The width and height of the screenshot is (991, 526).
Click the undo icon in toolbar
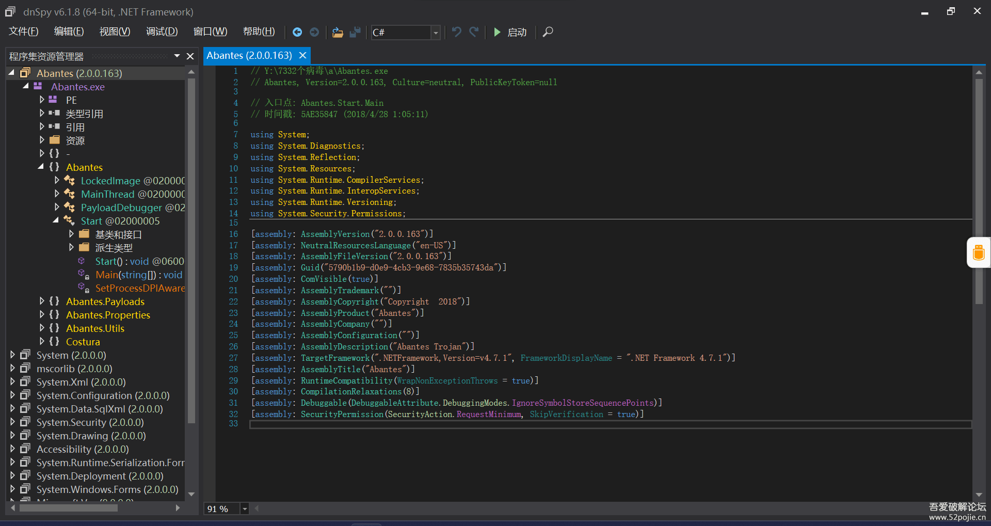(x=456, y=33)
